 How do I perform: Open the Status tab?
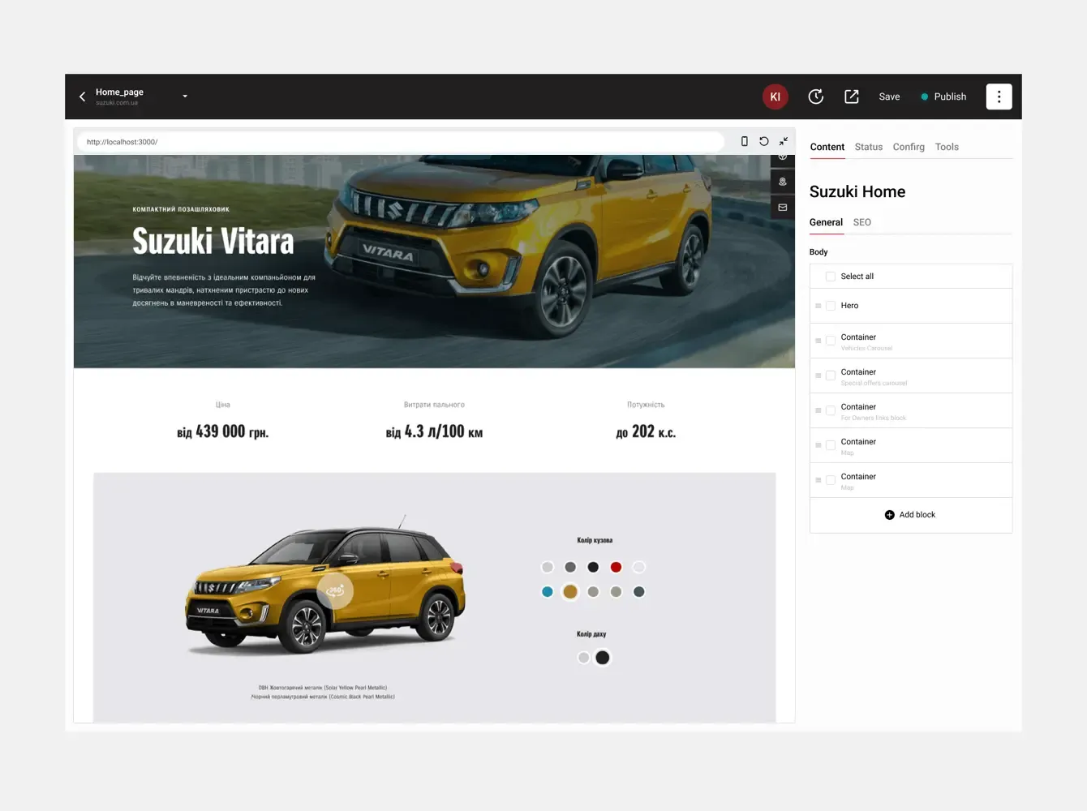[x=869, y=147]
